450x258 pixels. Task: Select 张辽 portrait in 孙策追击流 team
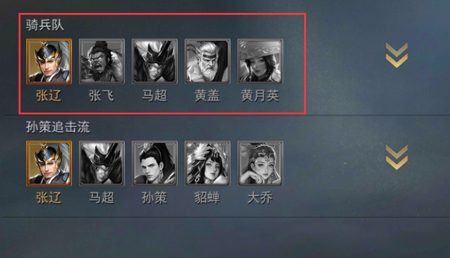[x=49, y=163]
